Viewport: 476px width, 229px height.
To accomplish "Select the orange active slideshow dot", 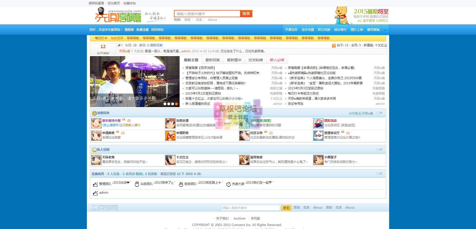I will pos(176,104).
